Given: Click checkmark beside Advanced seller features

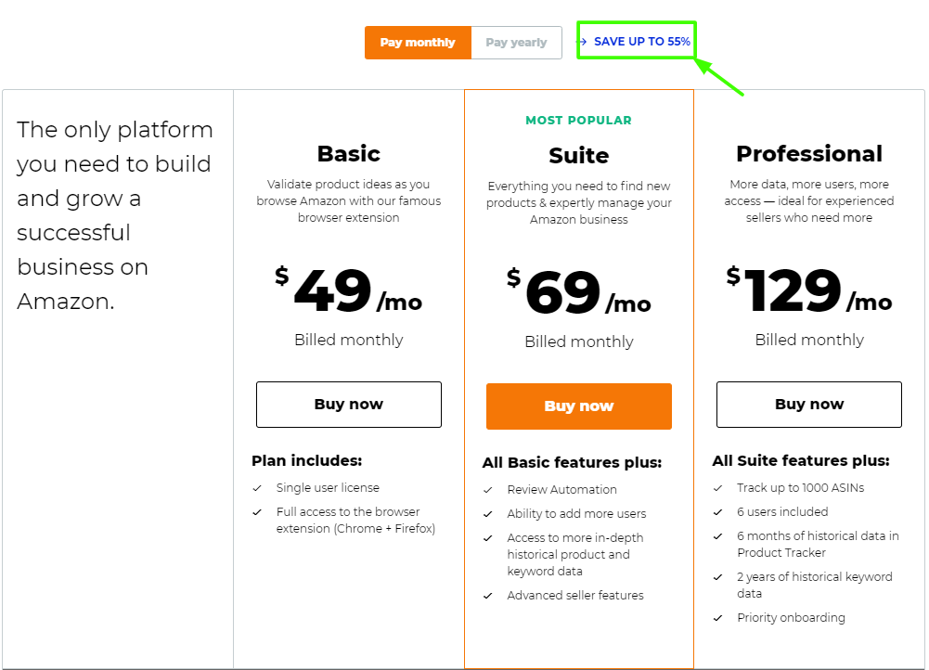Looking at the screenshot, I should (x=488, y=596).
